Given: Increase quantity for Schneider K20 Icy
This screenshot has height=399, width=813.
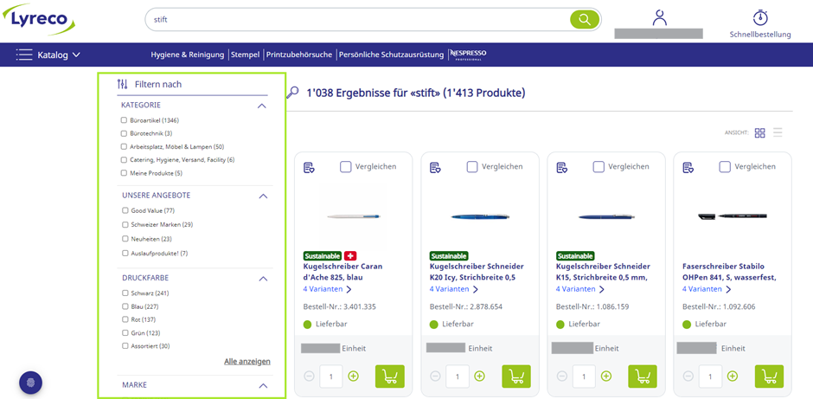Looking at the screenshot, I should point(480,376).
